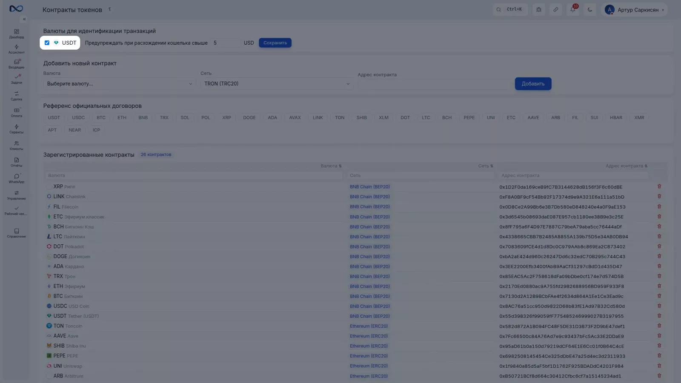Image resolution: width=681 pixels, height=383 pixels.
Task: Open Клиенты in the sidebar
Action: coord(17,146)
